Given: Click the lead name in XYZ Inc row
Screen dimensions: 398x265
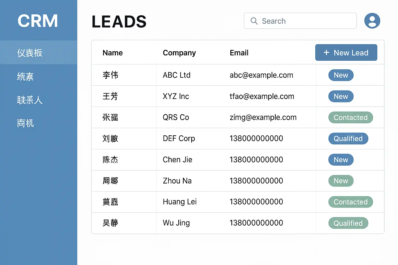Looking at the screenshot, I should point(110,96).
